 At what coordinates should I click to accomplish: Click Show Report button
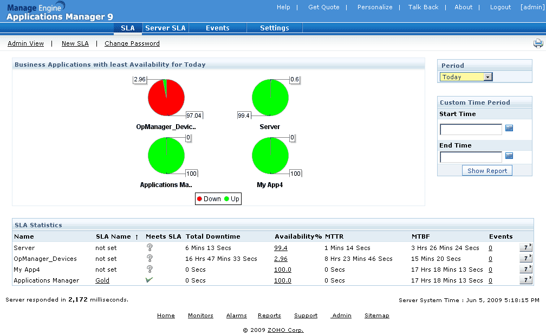tap(487, 170)
